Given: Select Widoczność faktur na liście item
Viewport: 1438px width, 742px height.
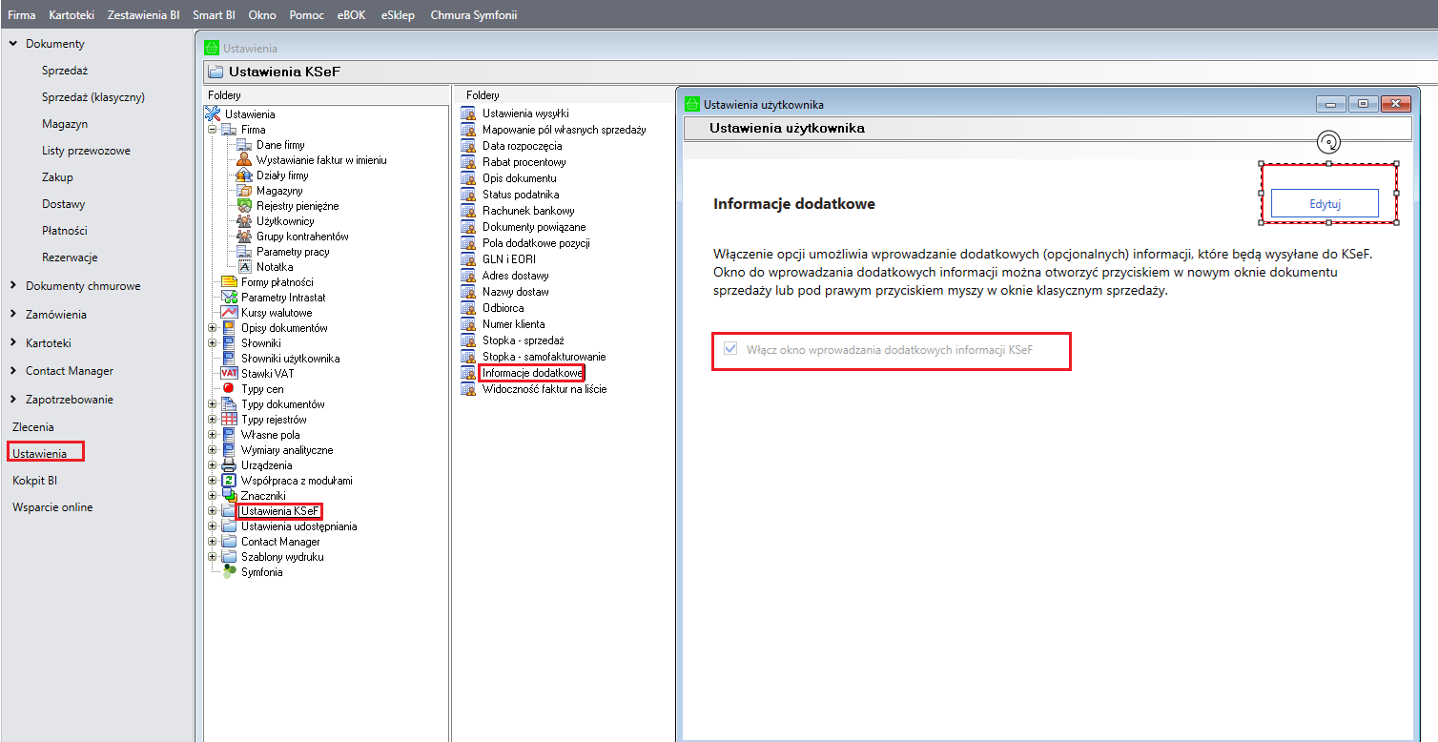Looking at the screenshot, I should point(544,389).
